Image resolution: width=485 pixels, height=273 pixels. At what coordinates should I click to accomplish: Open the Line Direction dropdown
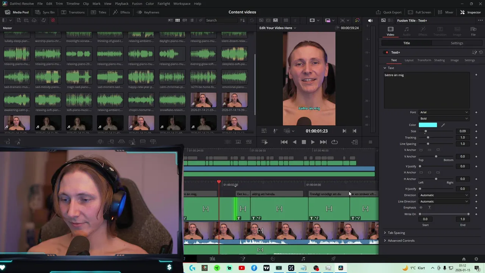(444, 201)
